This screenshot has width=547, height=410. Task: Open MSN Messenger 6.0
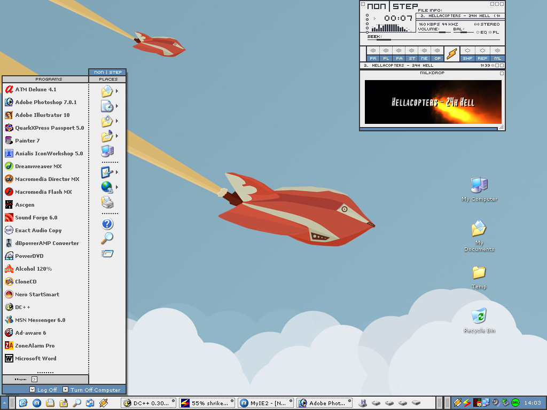click(x=45, y=320)
